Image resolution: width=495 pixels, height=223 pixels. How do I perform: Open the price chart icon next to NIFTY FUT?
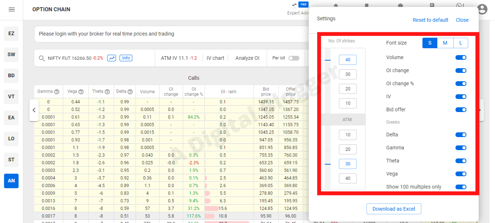(111, 58)
